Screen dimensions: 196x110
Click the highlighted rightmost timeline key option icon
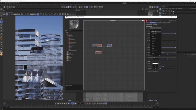[106, 103]
